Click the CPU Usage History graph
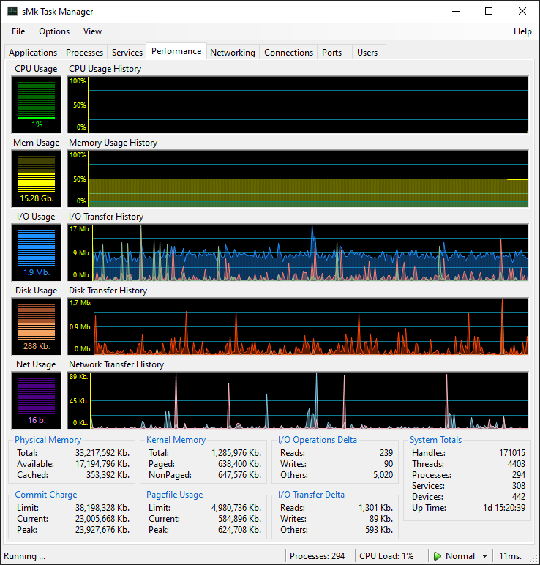The height and width of the screenshot is (565, 540). coord(299,104)
